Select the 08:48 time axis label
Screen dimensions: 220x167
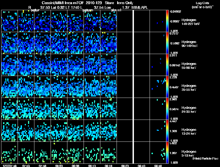pos(158,166)
